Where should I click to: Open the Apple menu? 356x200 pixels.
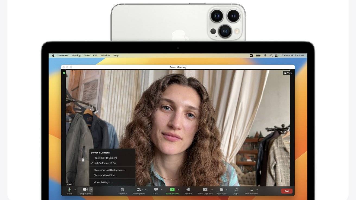point(53,56)
